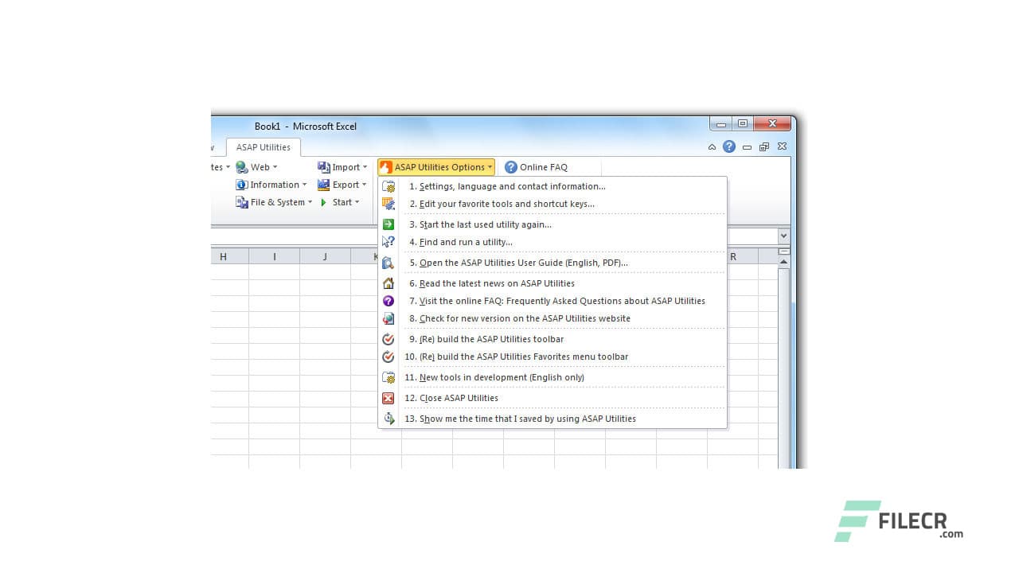Switch to the ASAP Utilities tab

pos(264,146)
